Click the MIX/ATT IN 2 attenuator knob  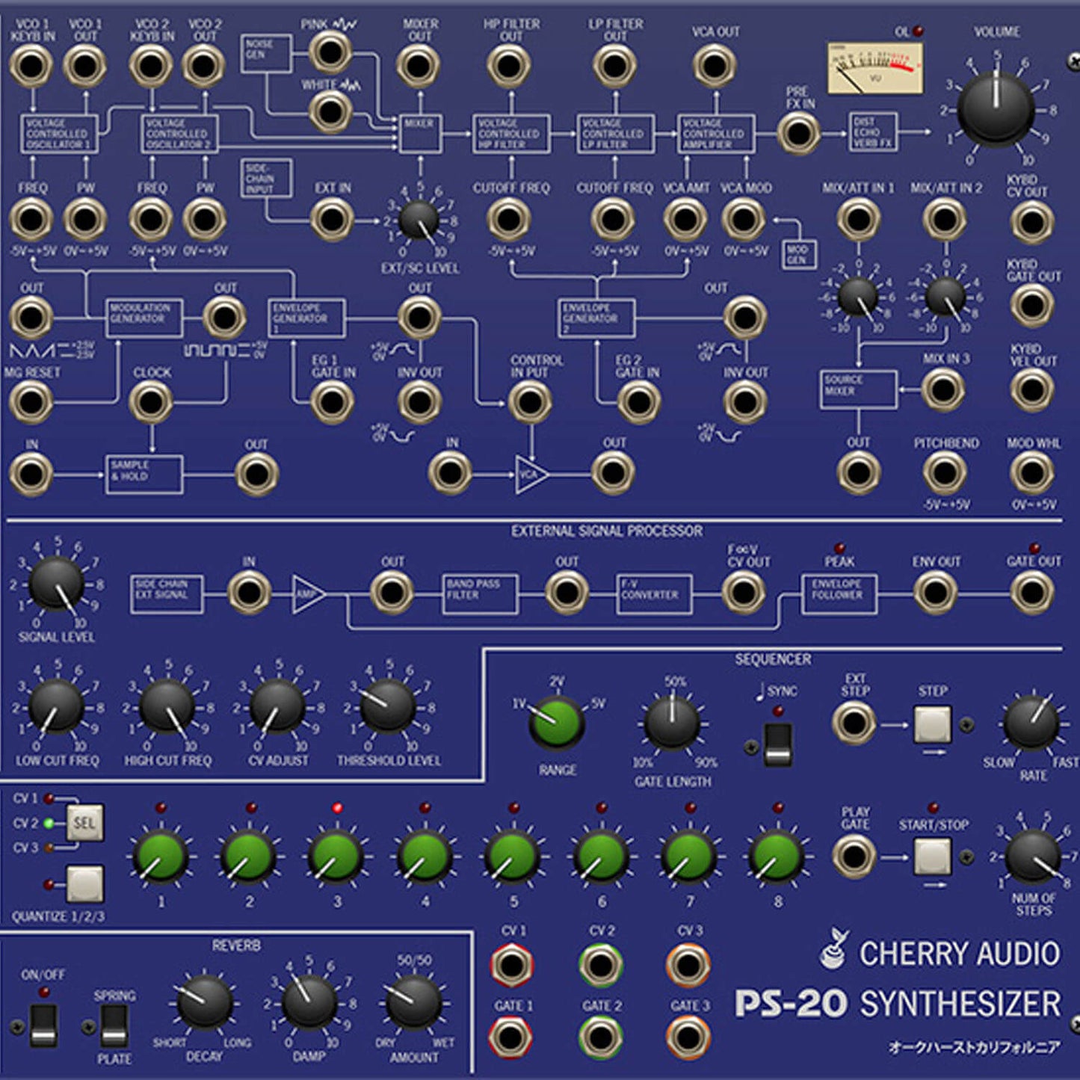click(x=946, y=297)
